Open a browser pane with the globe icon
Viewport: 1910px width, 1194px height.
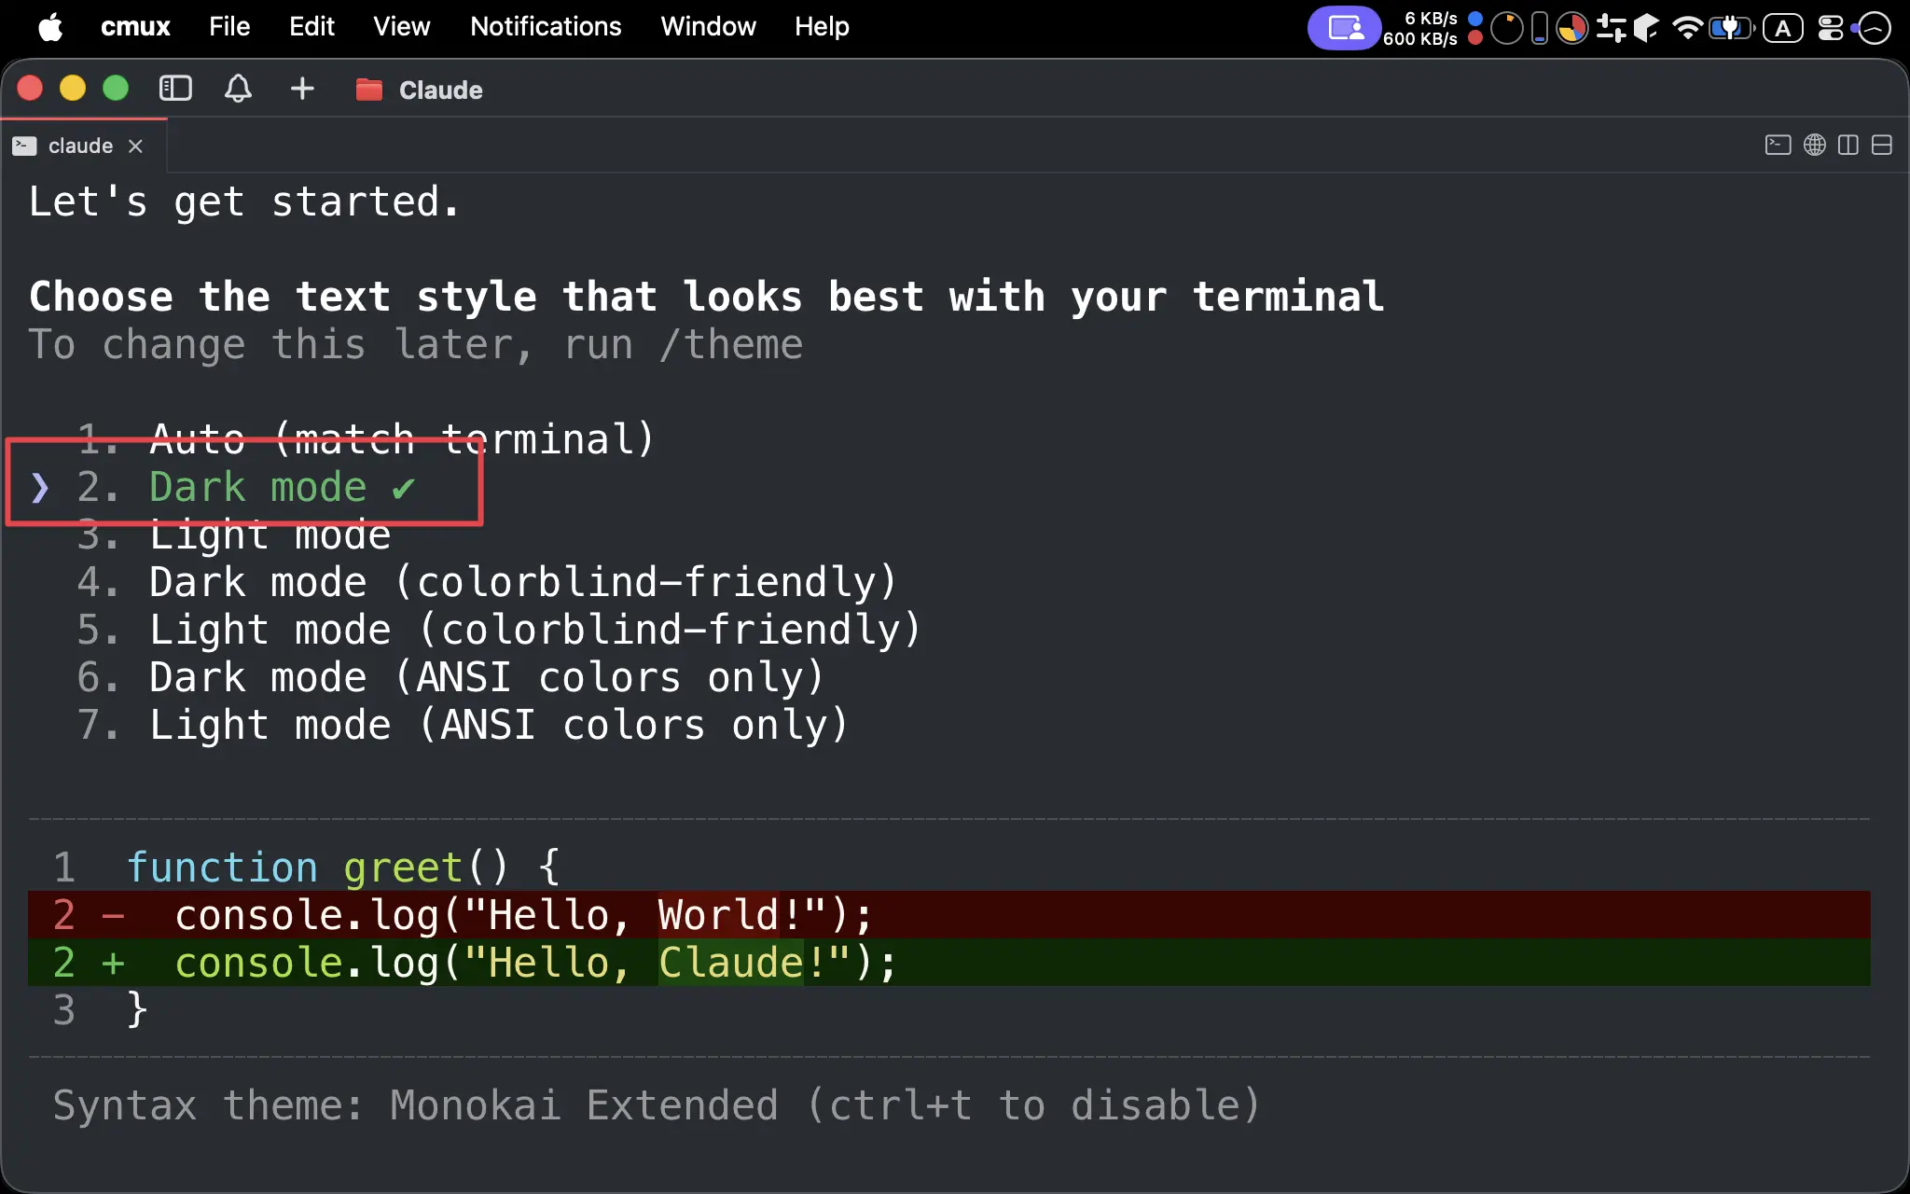pyautogui.click(x=1814, y=145)
